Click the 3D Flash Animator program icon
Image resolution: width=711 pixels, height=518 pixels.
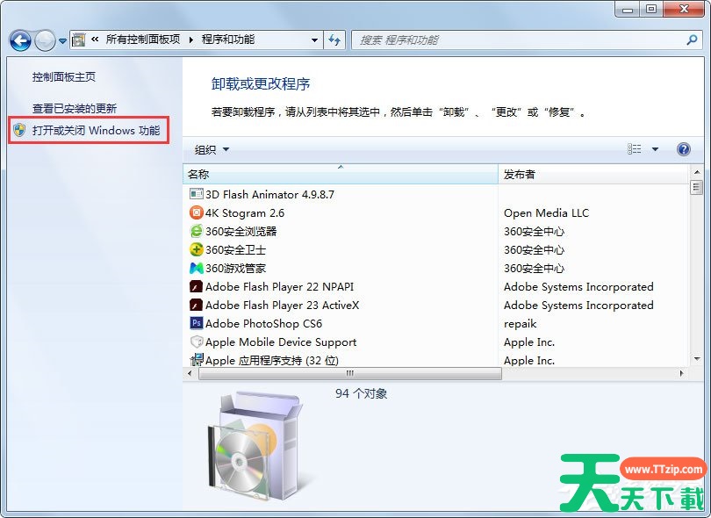pos(196,194)
